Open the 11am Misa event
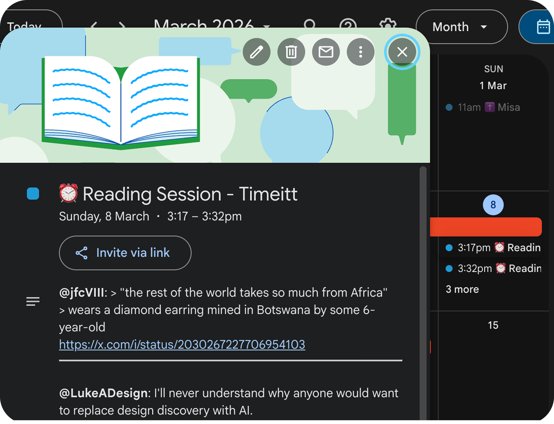Viewport: 554px width, 424px height. pyautogui.click(x=489, y=107)
